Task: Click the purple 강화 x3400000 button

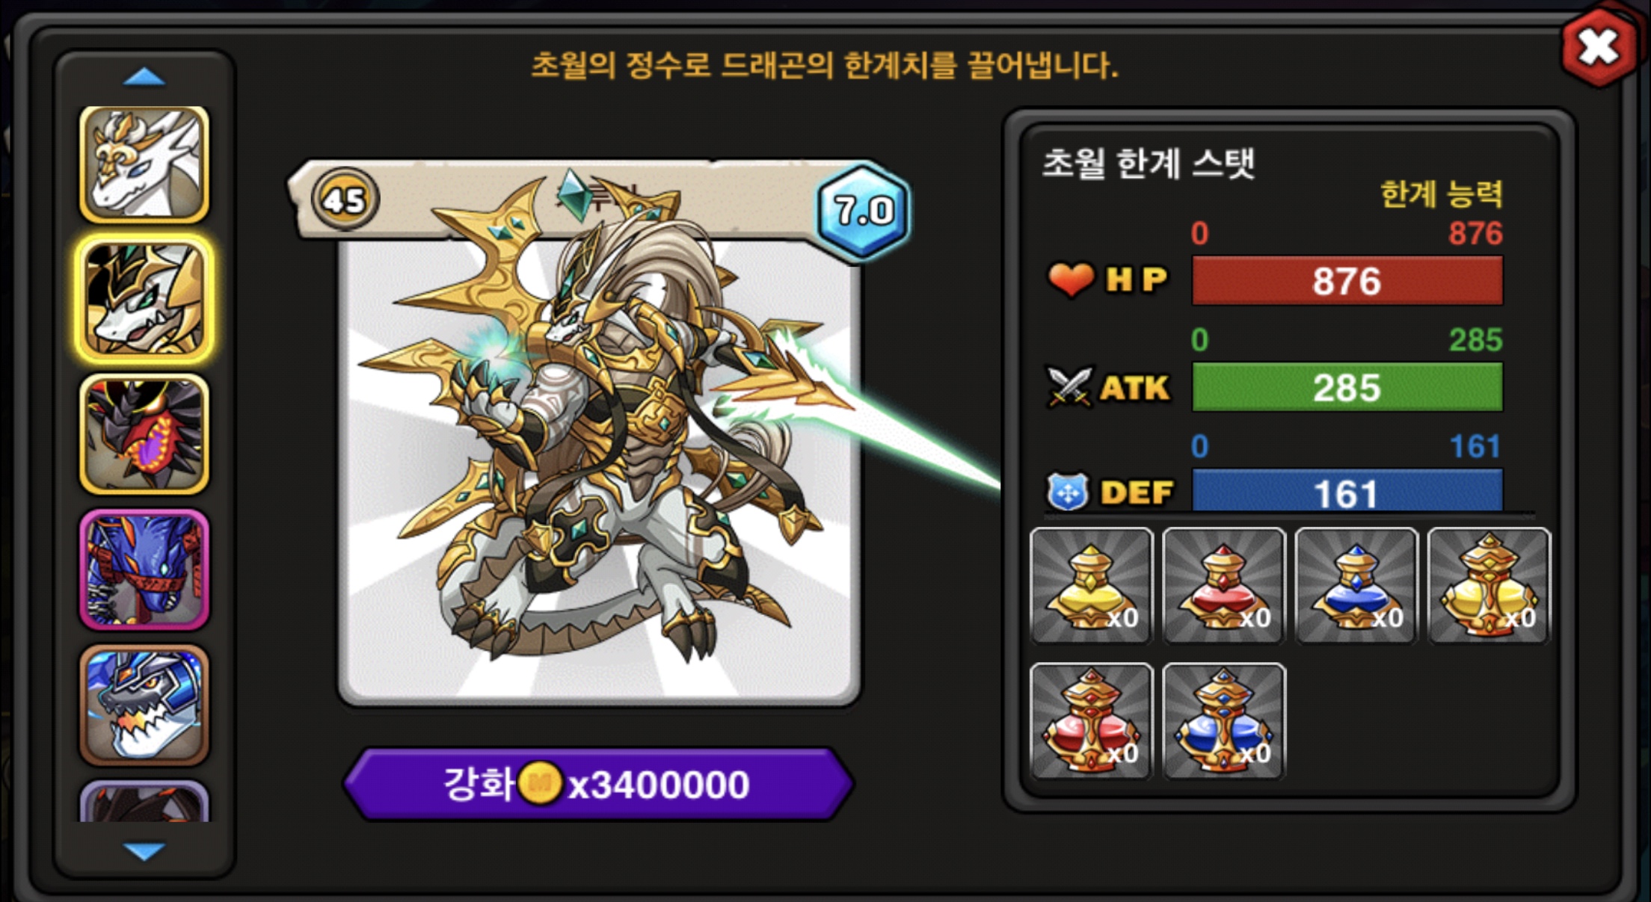Action: click(x=598, y=784)
